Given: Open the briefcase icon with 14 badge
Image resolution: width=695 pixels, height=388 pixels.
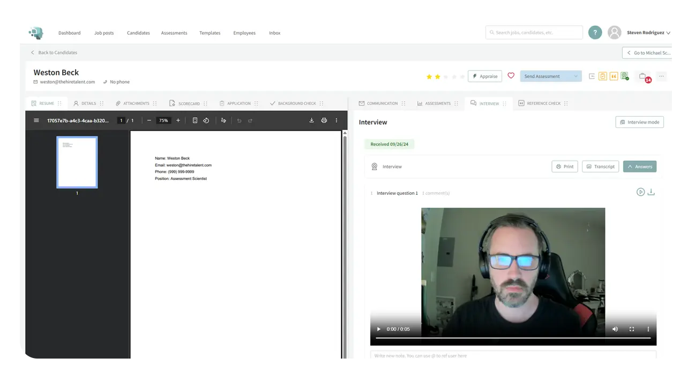Looking at the screenshot, I should (643, 77).
